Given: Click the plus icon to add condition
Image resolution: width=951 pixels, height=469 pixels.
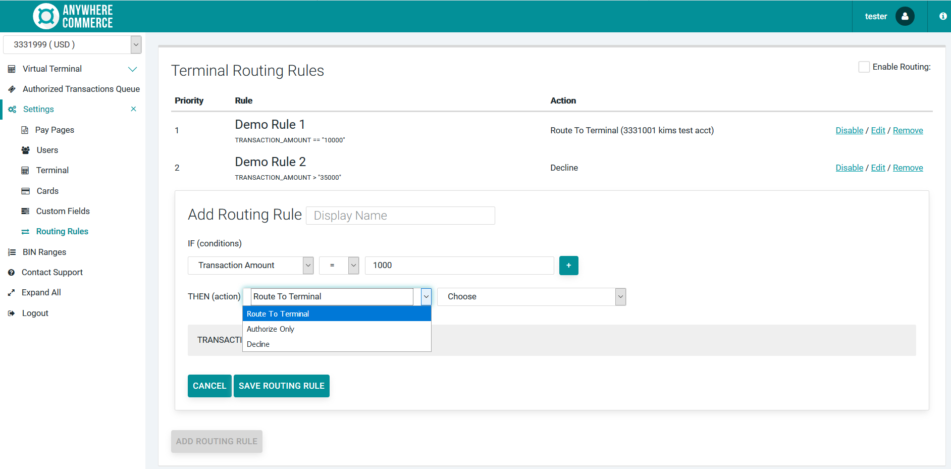Looking at the screenshot, I should [568, 266].
